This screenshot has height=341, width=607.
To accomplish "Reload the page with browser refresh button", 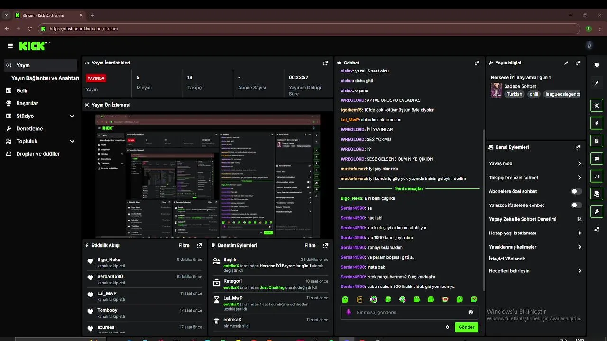I will [30, 28].
